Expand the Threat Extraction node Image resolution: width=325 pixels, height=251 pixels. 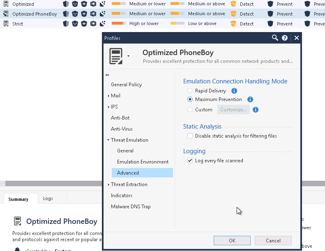point(108,184)
